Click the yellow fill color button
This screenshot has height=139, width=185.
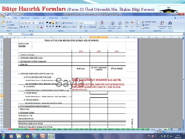click(37, 27)
